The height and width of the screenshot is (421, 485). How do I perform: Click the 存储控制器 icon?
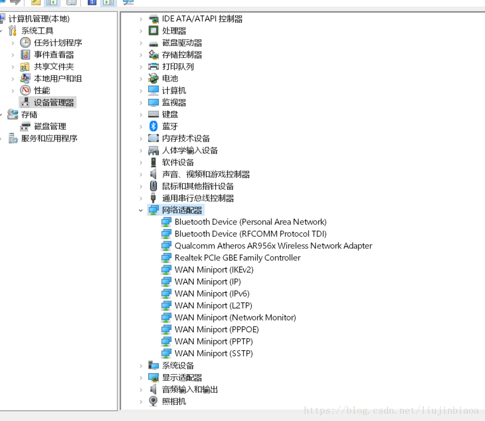point(154,55)
